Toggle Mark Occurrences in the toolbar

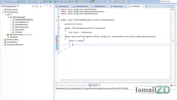93,2
